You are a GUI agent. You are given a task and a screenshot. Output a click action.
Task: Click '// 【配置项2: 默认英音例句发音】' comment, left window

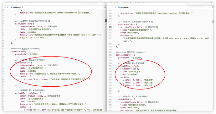click(30, 90)
